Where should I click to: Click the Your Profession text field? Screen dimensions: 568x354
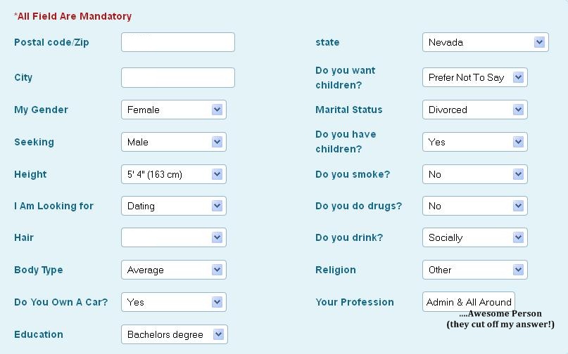point(468,302)
